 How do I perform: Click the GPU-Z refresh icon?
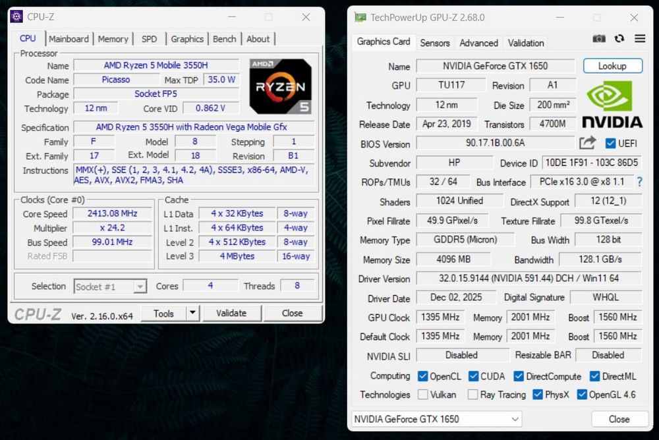(619, 39)
